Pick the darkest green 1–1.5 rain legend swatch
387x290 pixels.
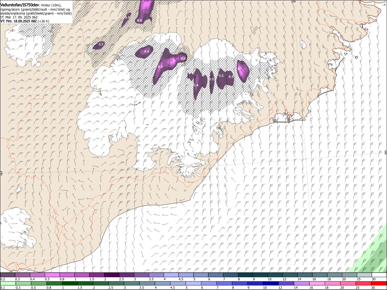pyautogui.click(x=70, y=283)
